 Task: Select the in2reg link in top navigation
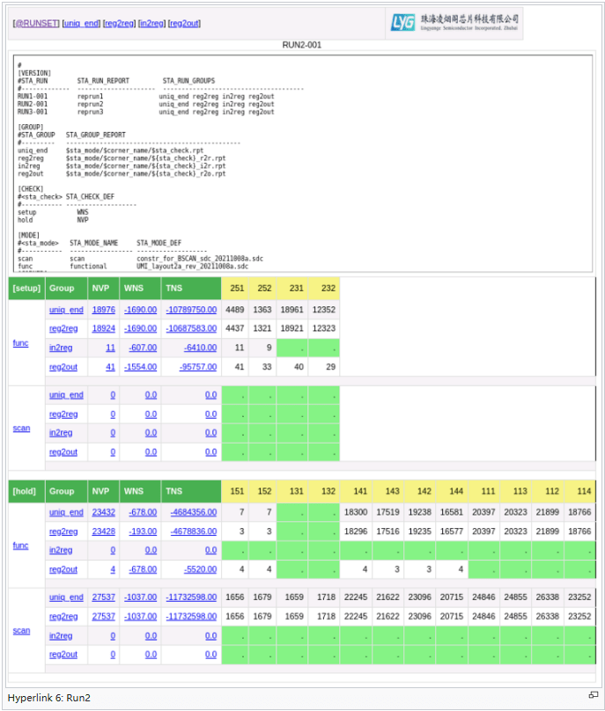coord(151,23)
